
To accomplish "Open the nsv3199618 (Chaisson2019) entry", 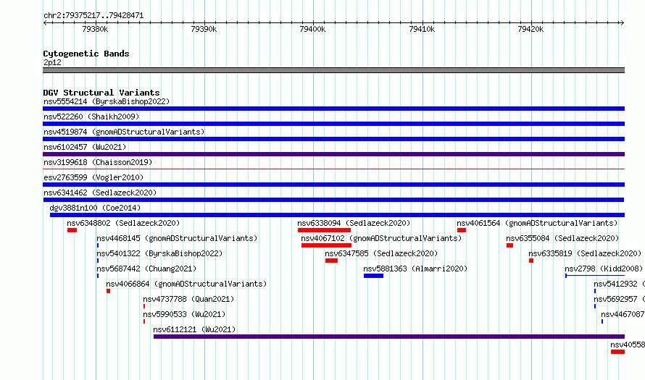I will 98,162.
